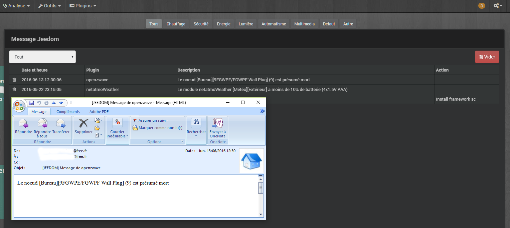
Task: Click split bar handle above email scrollbar
Action: (261, 176)
